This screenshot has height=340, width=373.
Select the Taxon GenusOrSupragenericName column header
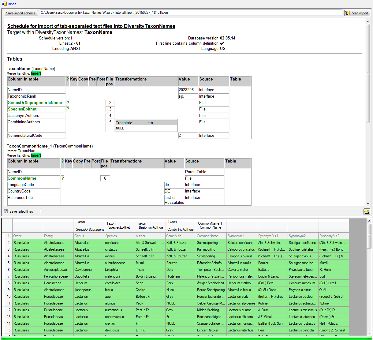(89, 226)
